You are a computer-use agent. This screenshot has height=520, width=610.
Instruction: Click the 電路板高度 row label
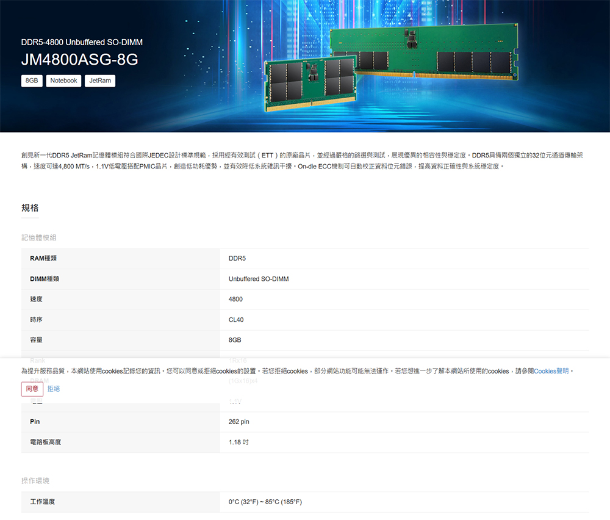pos(45,442)
